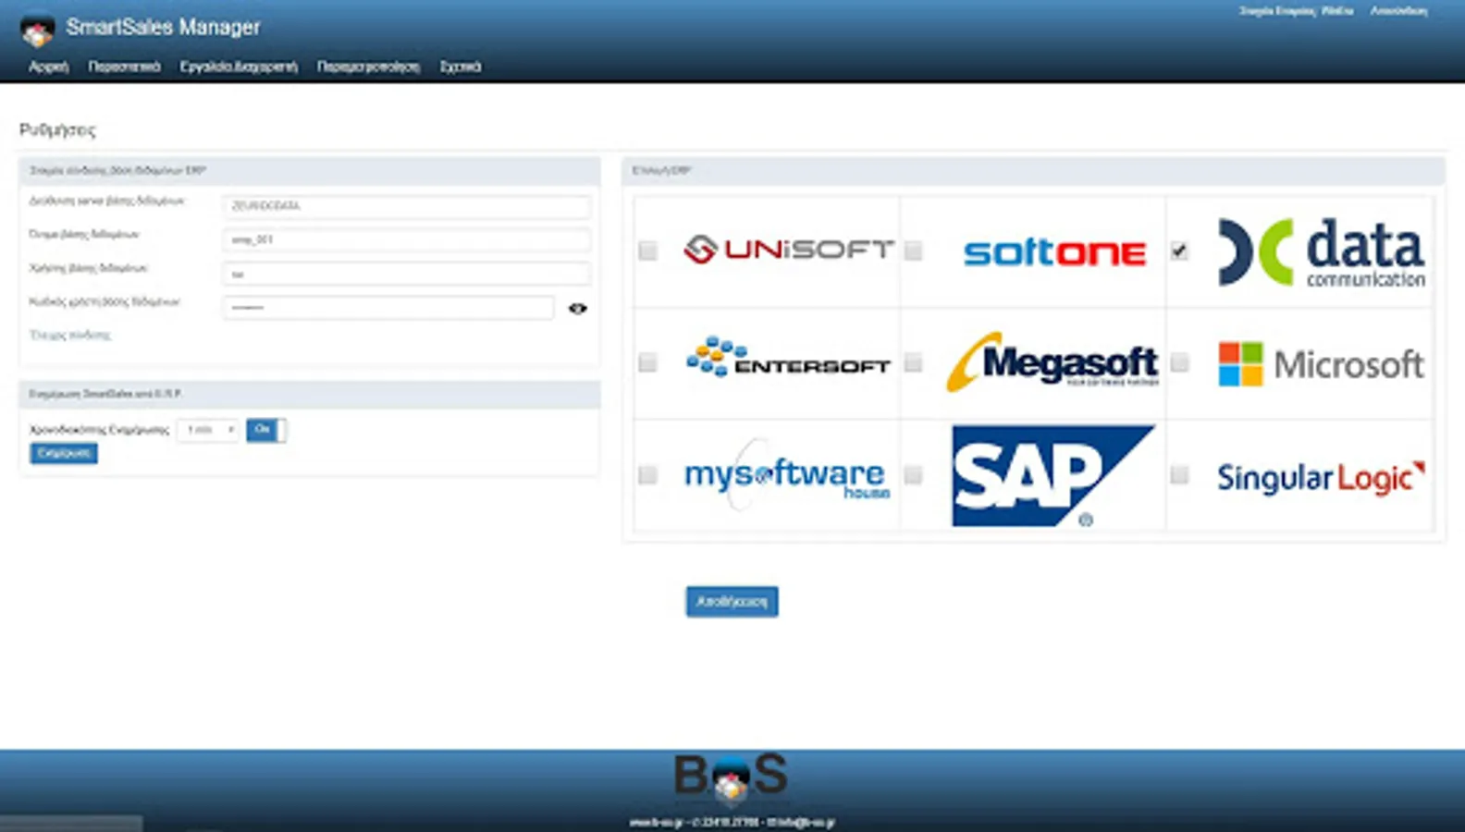Open the Παραστατικά menu
This screenshot has width=1465, height=832.
point(125,67)
